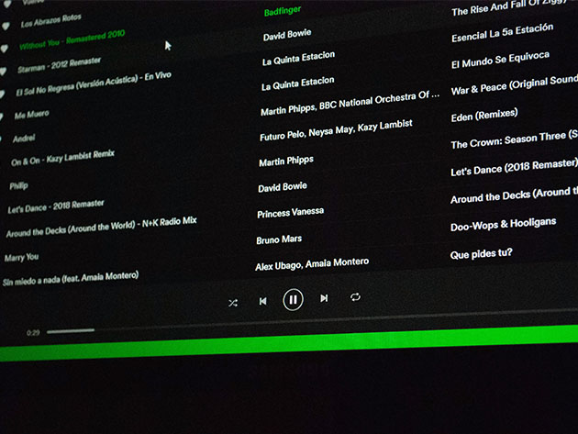Image resolution: width=578 pixels, height=434 pixels.
Task: Open Princess Vanessa artist link
Action: click(x=290, y=212)
